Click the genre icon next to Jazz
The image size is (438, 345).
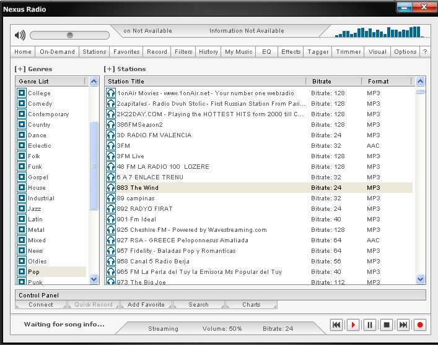point(22,208)
